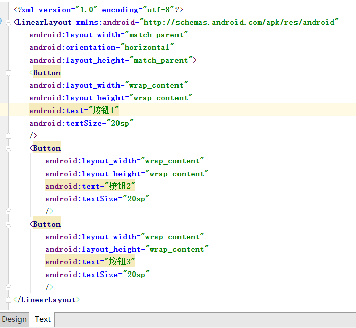
Task: Click the layout_height="match_parent" line
Action: coord(113,60)
